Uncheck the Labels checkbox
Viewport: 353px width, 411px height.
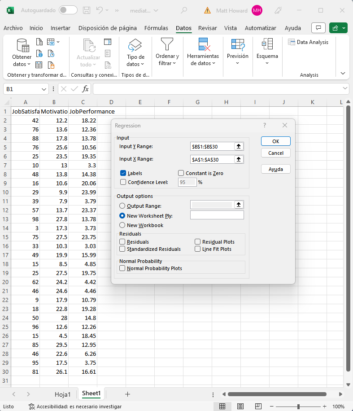pos(123,173)
